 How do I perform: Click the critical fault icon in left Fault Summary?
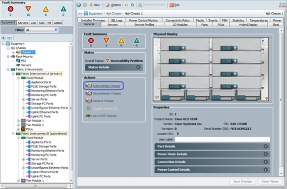(10, 9)
